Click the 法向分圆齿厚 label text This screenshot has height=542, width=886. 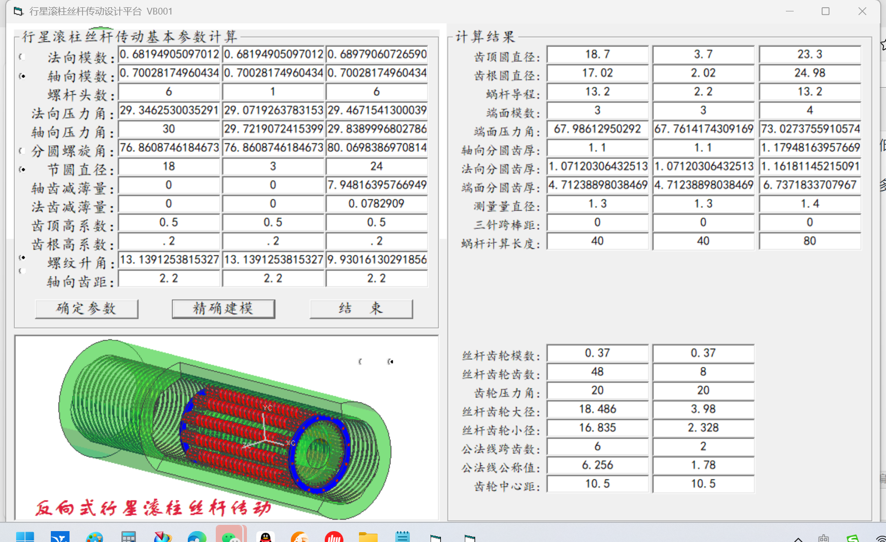501,169
